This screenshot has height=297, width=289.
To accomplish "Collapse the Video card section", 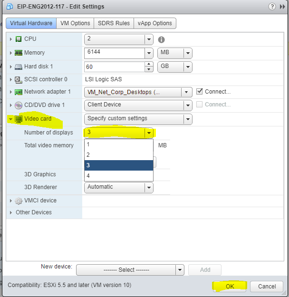I will 10,119.
